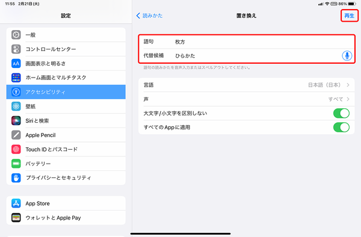Open Touch IDとパスコード settings
The height and width of the screenshot is (237, 361).
click(x=66, y=149)
